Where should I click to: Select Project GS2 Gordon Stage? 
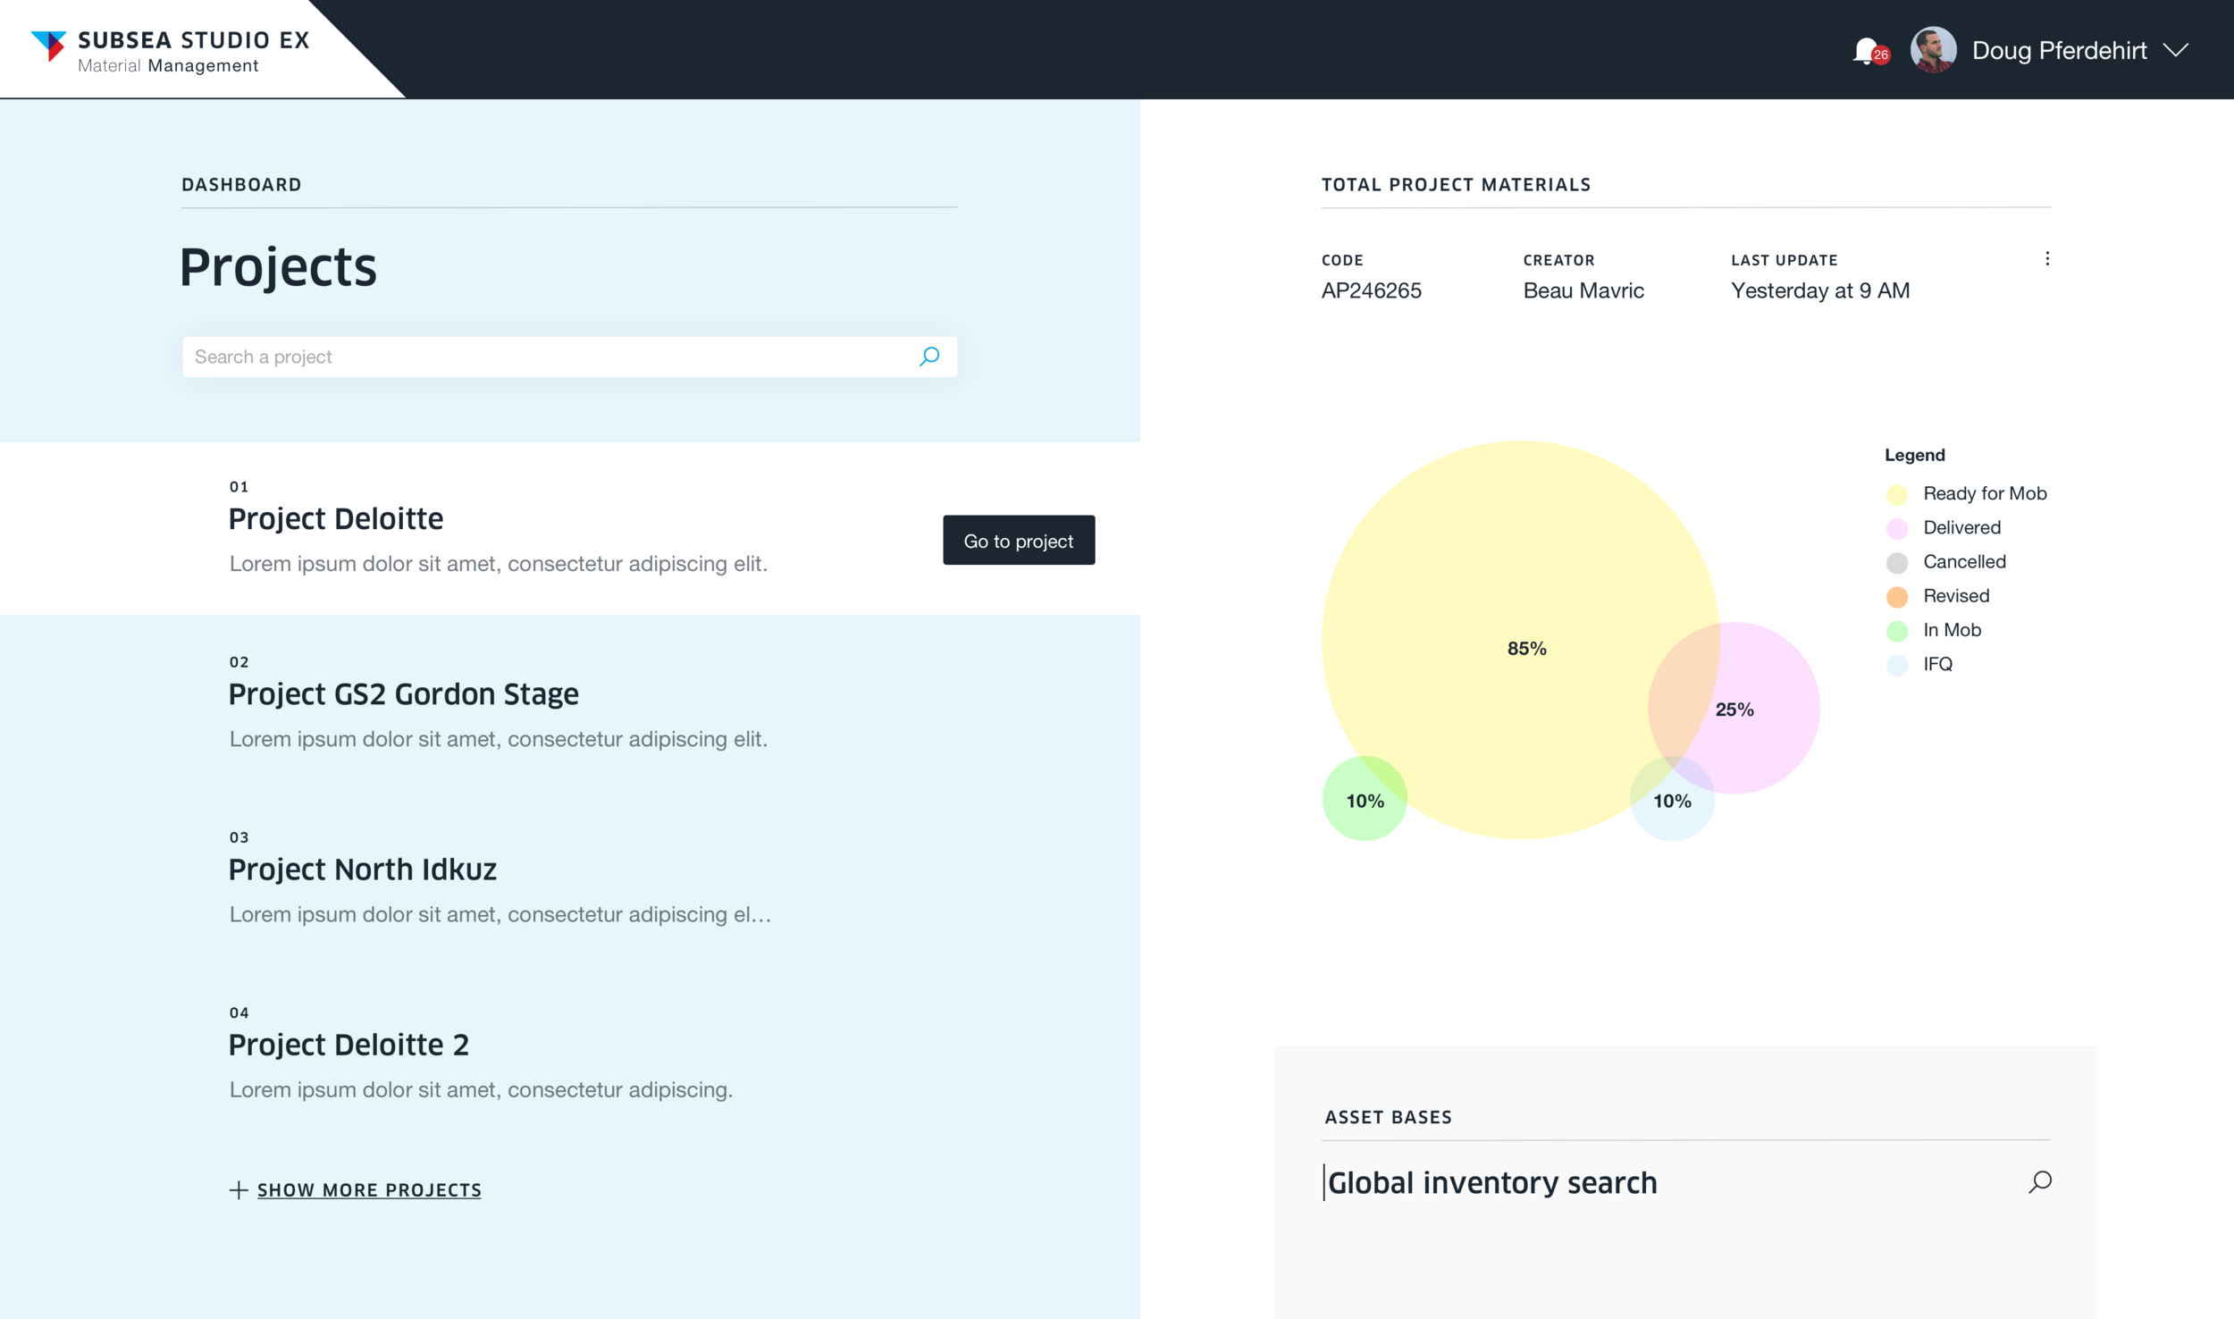click(403, 694)
